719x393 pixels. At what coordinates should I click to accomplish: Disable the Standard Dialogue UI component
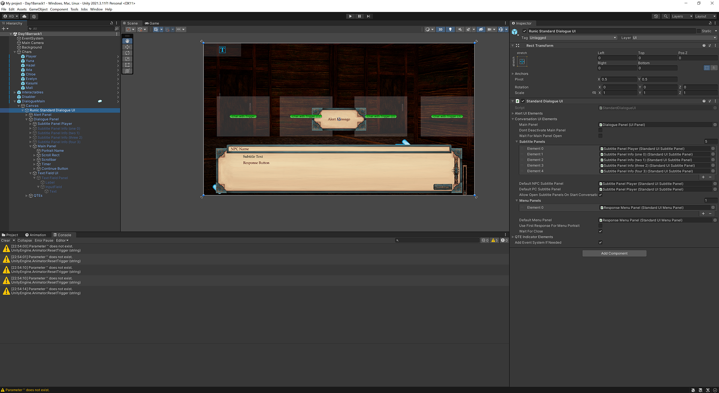coord(523,101)
